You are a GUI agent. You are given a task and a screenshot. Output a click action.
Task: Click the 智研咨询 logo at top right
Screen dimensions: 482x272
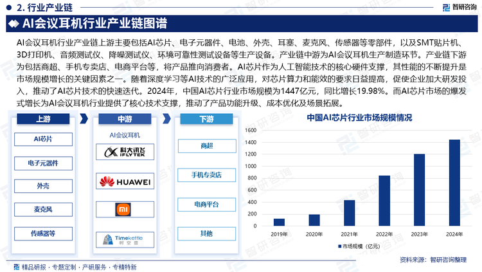click(x=460, y=7)
